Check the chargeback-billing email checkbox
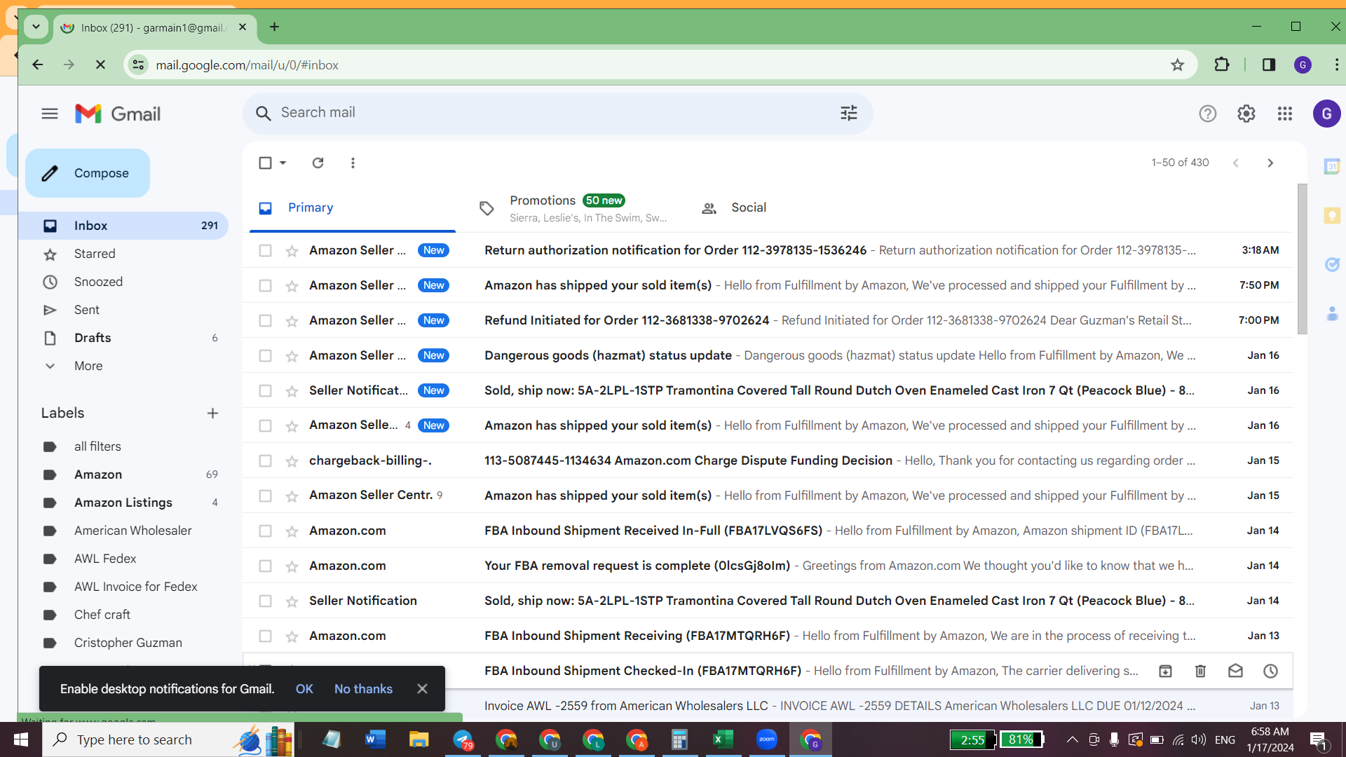This screenshot has width=1346, height=757. tap(265, 461)
